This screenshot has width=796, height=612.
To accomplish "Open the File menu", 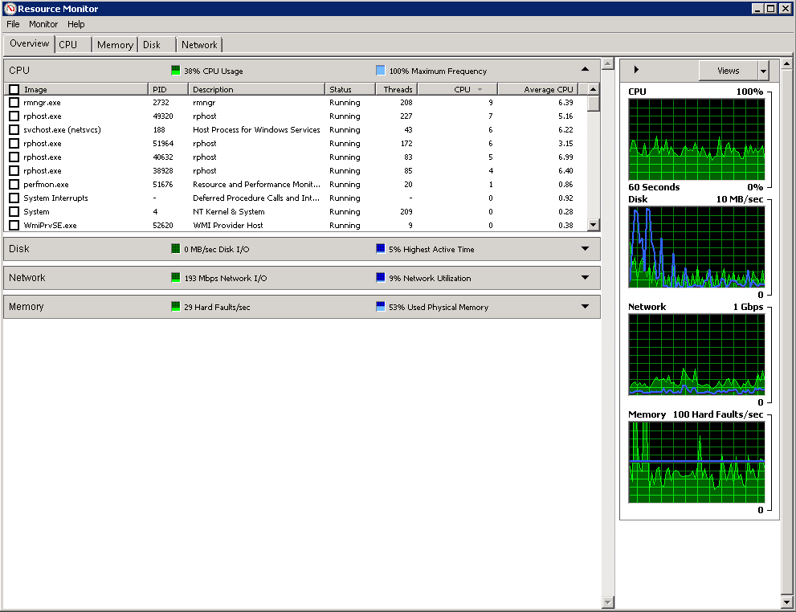I will coord(13,24).
